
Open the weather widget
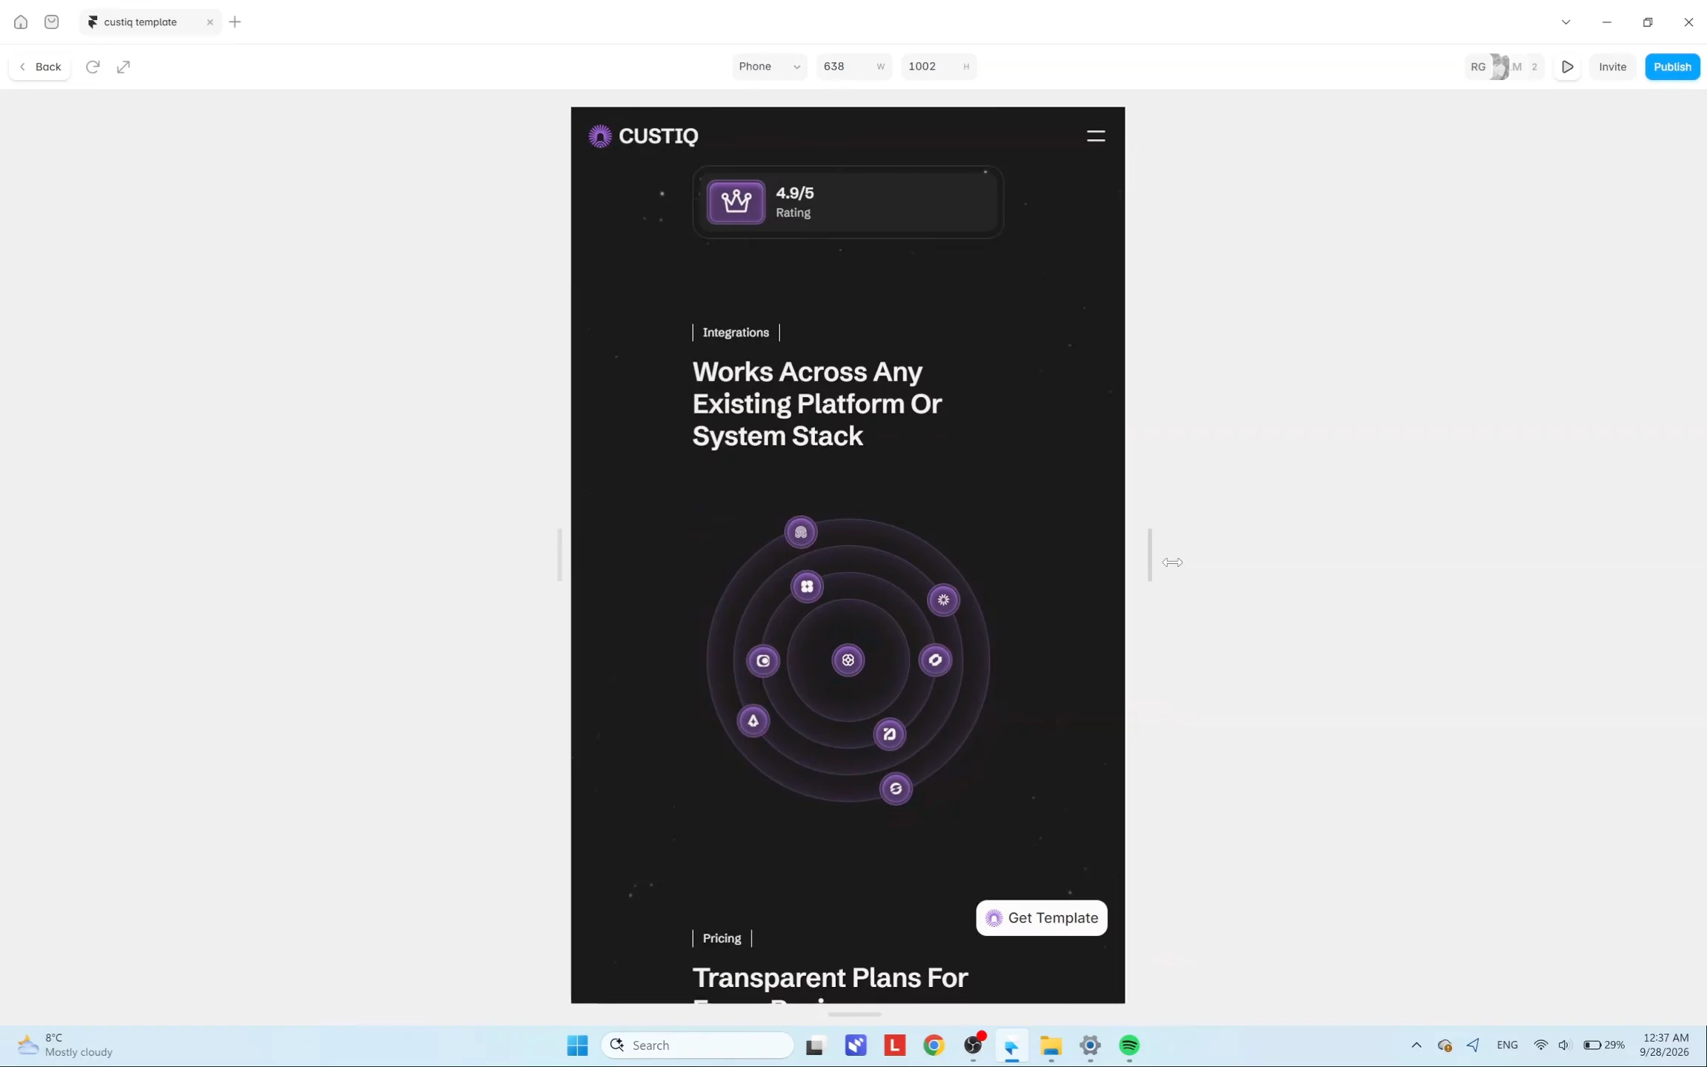click(64, 1046)
